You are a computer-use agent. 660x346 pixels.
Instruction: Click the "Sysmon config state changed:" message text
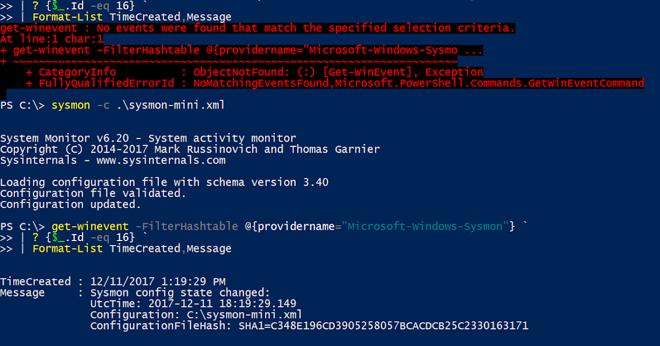click(x=180, y=293)
